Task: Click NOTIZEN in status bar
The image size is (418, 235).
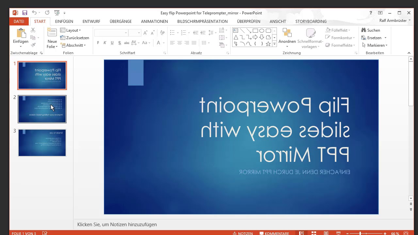Action: (243, 233)
